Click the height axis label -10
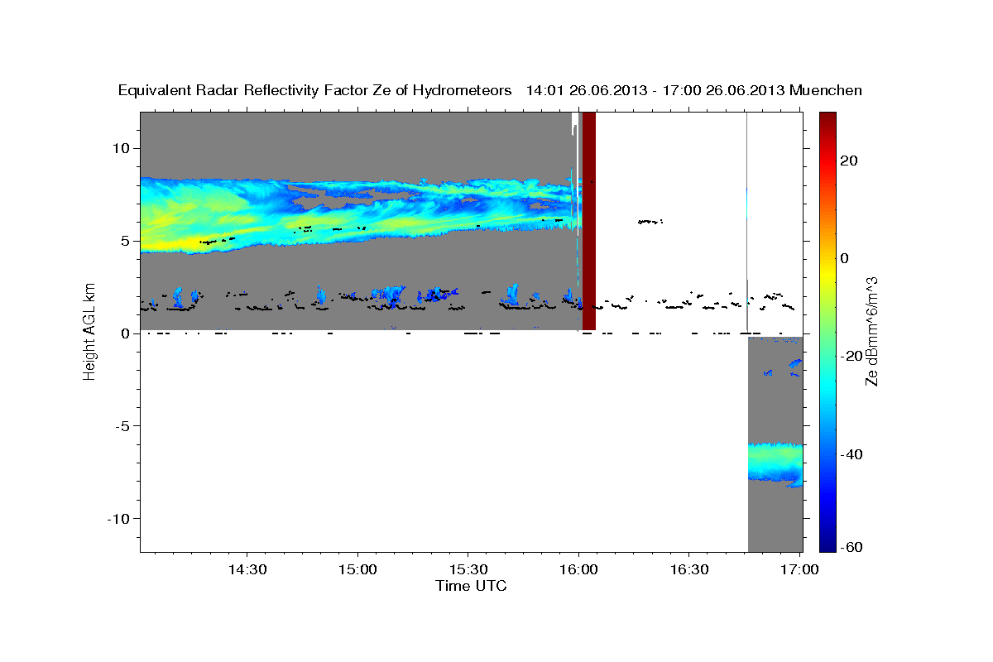The image size is (993, 662). point(119,518)
